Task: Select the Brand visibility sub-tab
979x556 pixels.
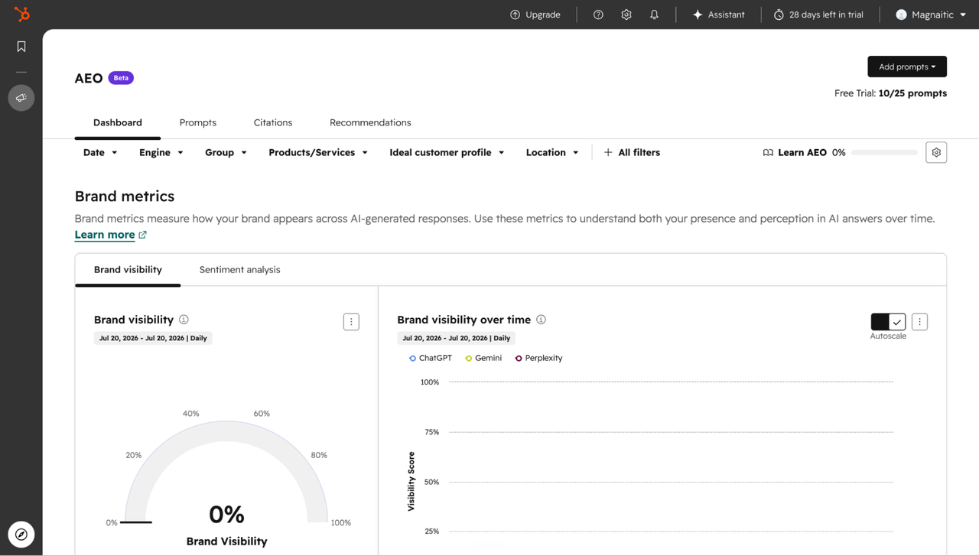Action: click(128, 270)
